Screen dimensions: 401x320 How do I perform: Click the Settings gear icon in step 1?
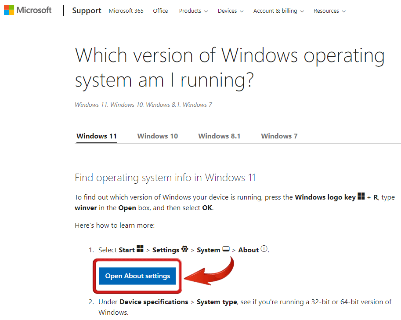click(185, 248)
